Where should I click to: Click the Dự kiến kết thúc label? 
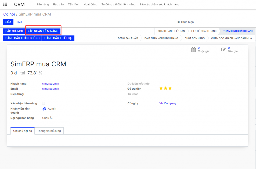click(138, 84)
